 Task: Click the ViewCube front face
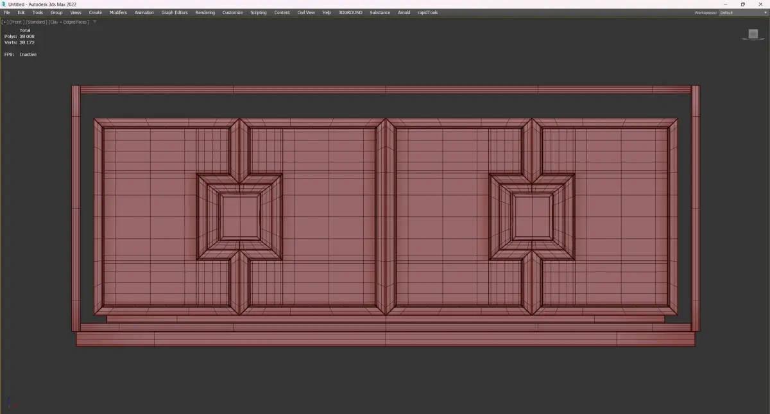[x=753, y=33]
